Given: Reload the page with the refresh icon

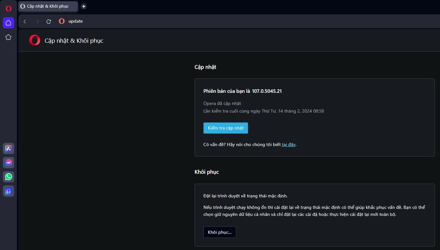Looking at the screenshot, I should coord(49,21).
